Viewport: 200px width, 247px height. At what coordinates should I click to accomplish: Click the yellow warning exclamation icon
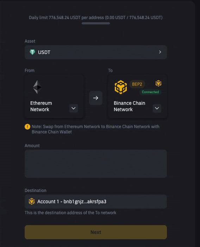click(27, 127)
